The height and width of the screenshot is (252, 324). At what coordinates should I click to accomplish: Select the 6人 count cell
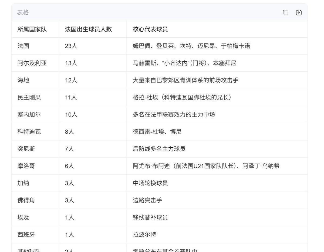(93, 166)
